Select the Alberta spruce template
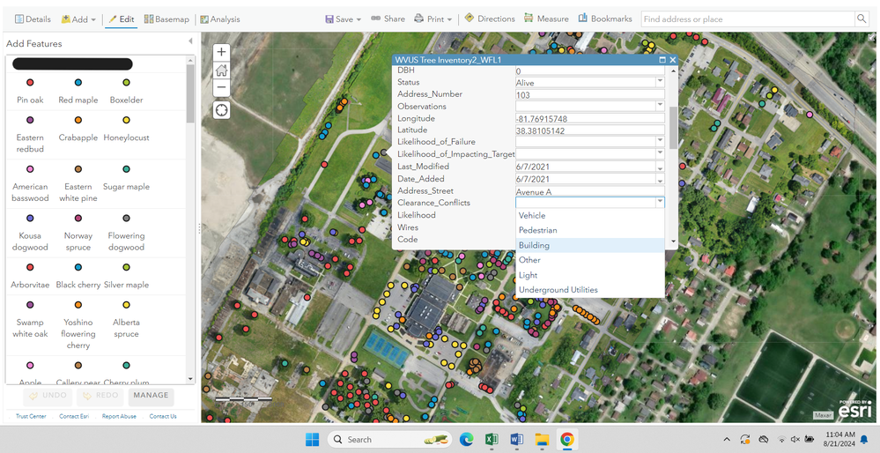 pyautogui.click(x=126, y=319)
